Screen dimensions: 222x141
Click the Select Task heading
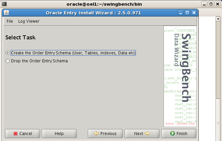coord(20,37)
